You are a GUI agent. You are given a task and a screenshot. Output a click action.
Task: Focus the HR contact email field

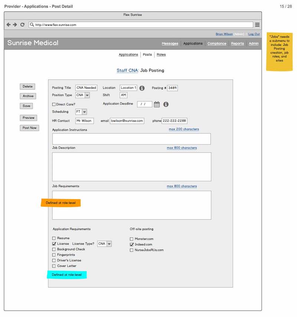(127, 121)
